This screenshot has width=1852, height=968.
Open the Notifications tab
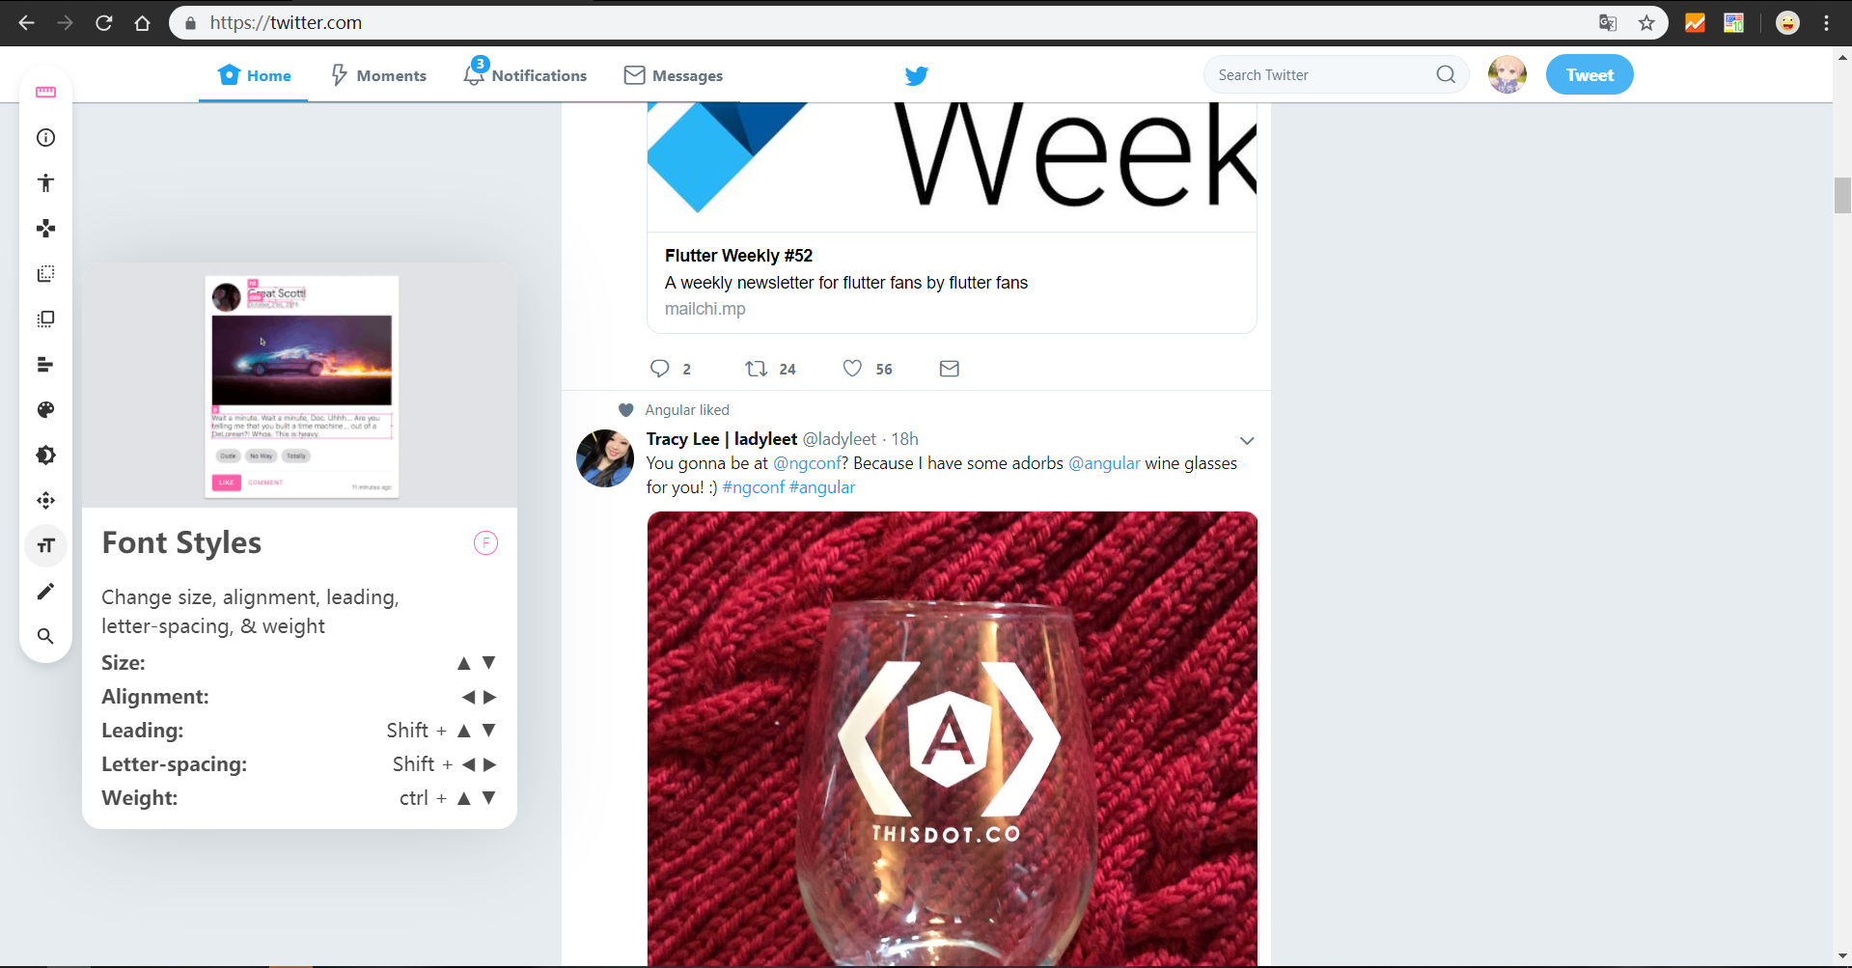pos(525,74)
